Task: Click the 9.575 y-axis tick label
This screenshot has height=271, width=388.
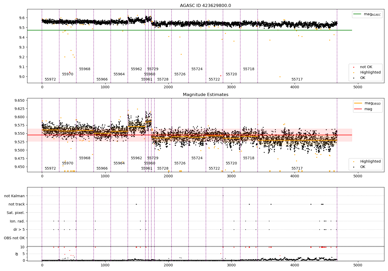Action: point(20,125)
